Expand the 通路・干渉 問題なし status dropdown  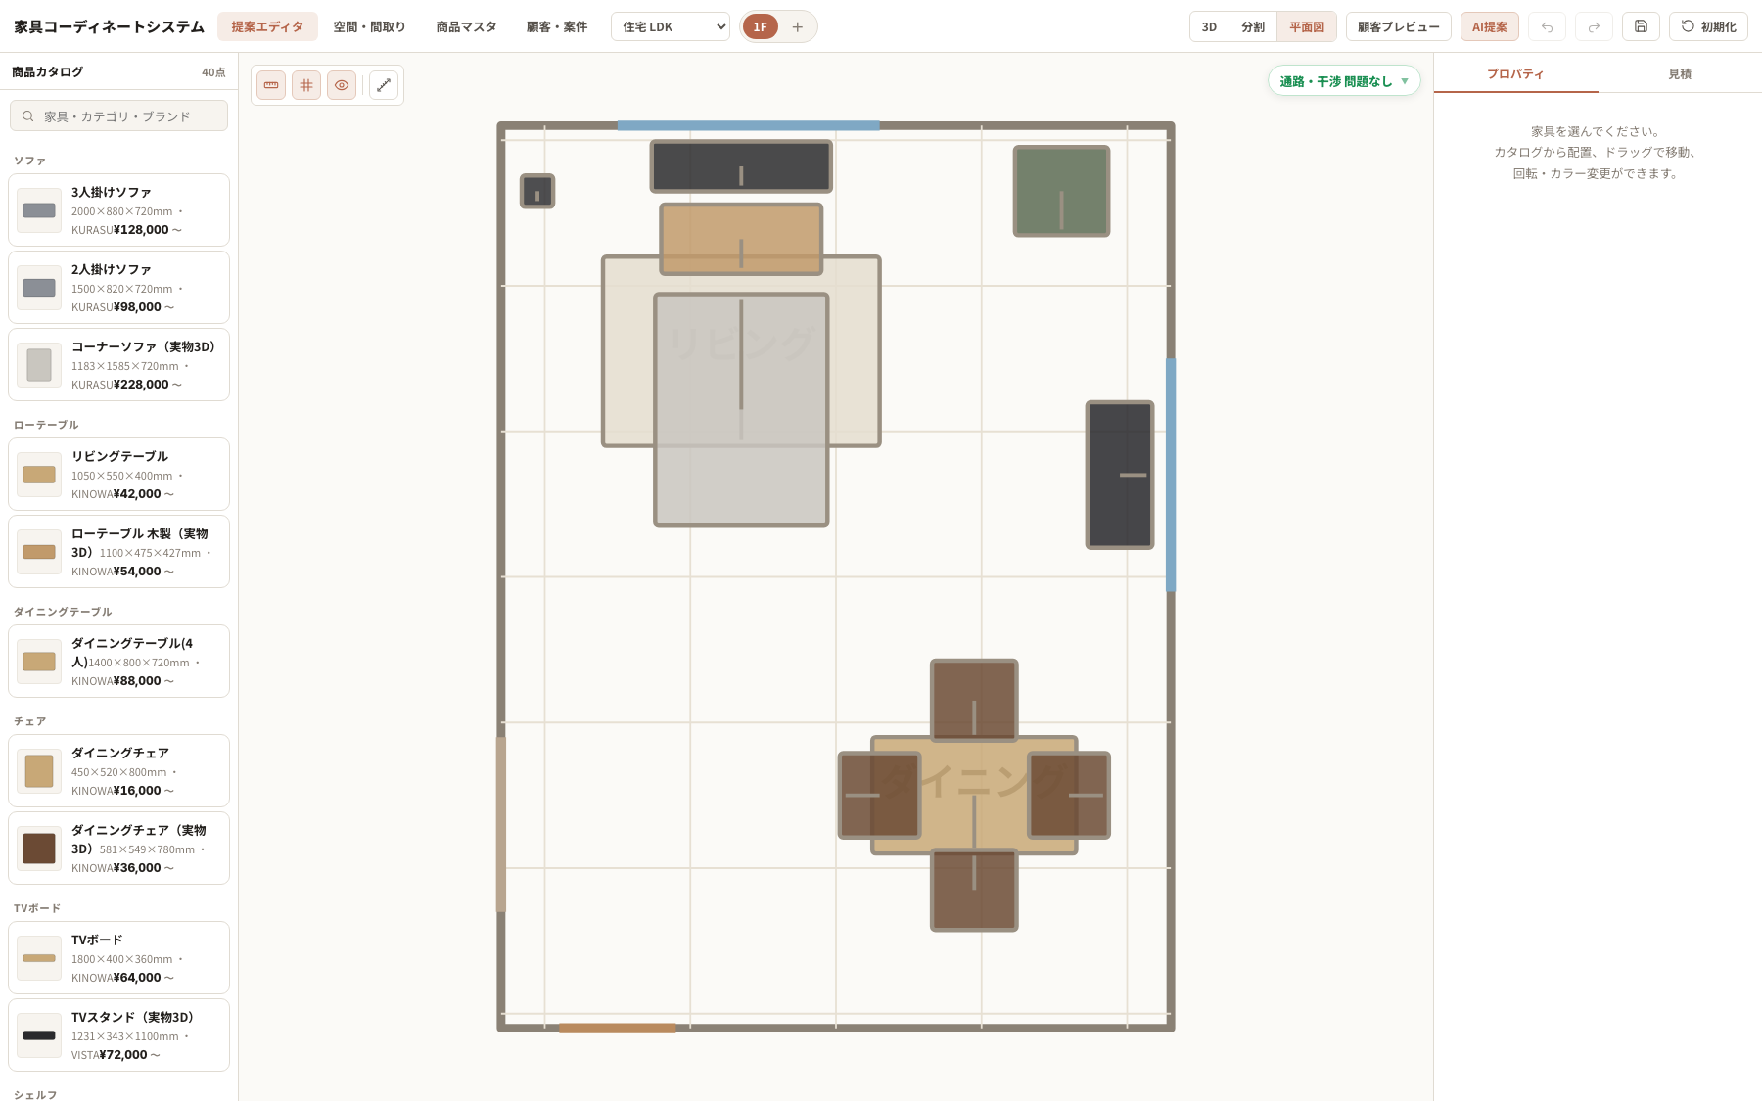1344,81
